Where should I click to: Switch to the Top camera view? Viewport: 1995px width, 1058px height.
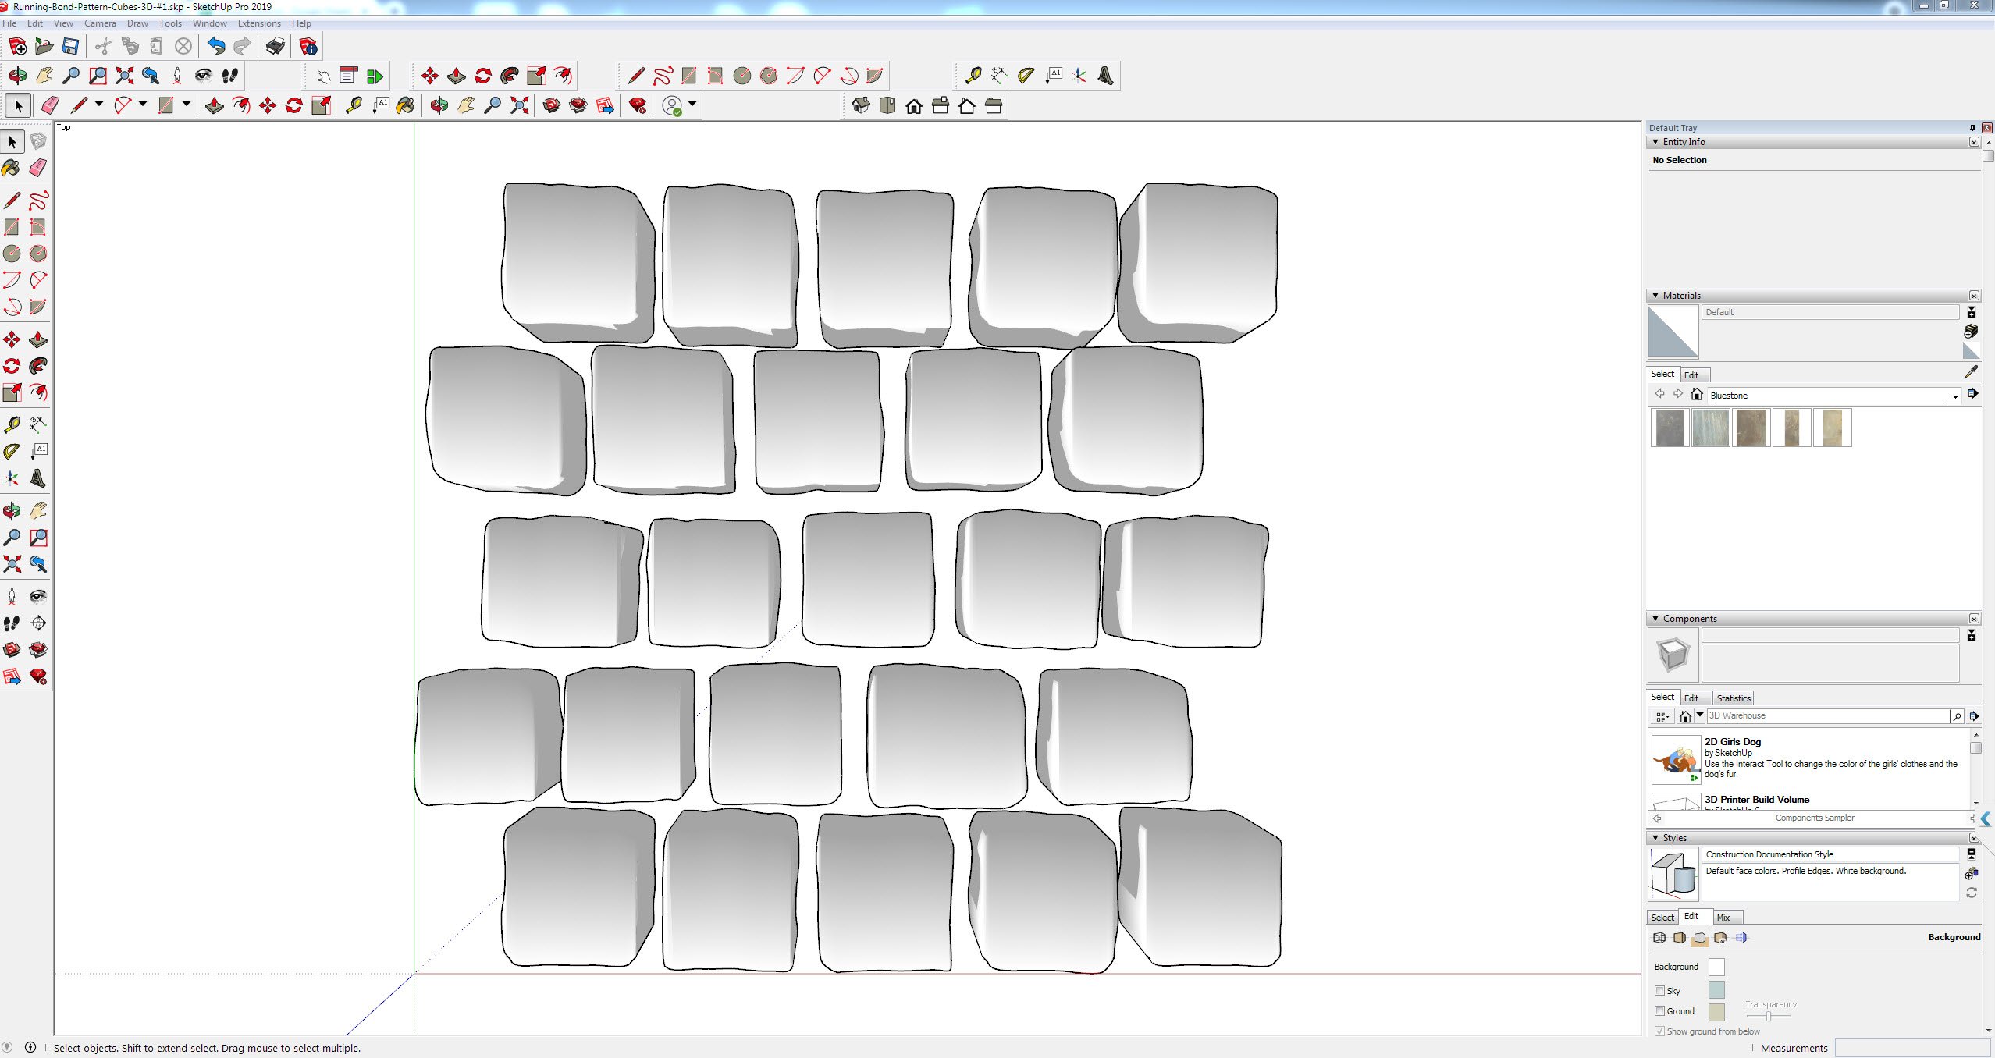[x=887, y=105]
